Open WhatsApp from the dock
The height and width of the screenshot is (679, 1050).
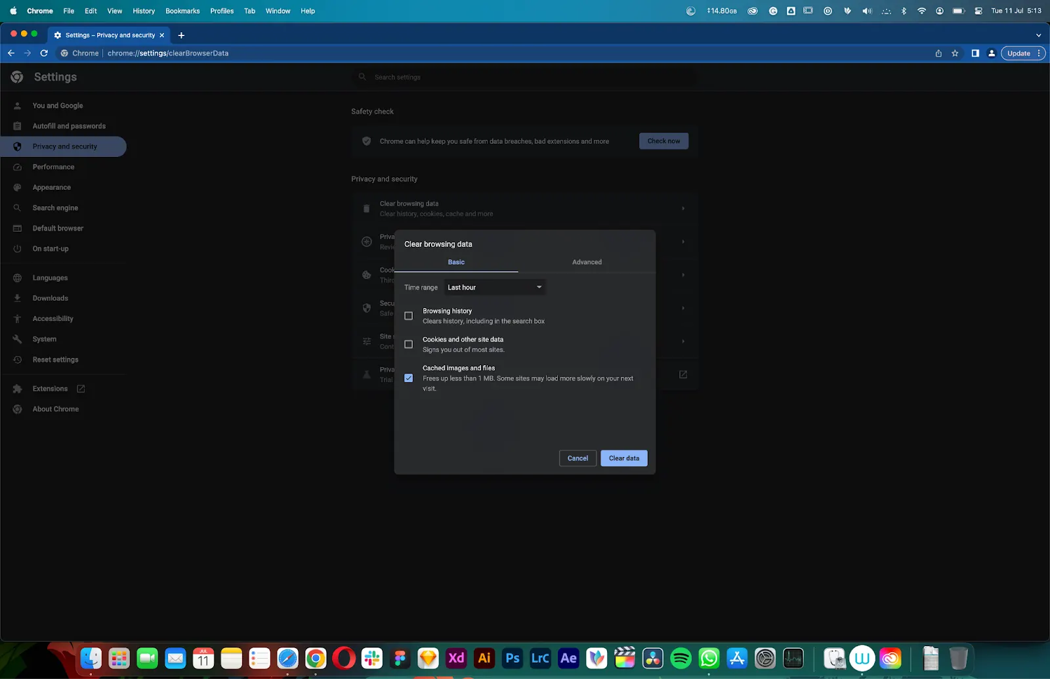[x=709, y=658]
